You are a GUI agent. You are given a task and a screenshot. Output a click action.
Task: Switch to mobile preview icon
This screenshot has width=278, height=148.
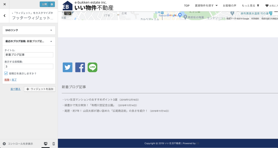pos(53,144)
